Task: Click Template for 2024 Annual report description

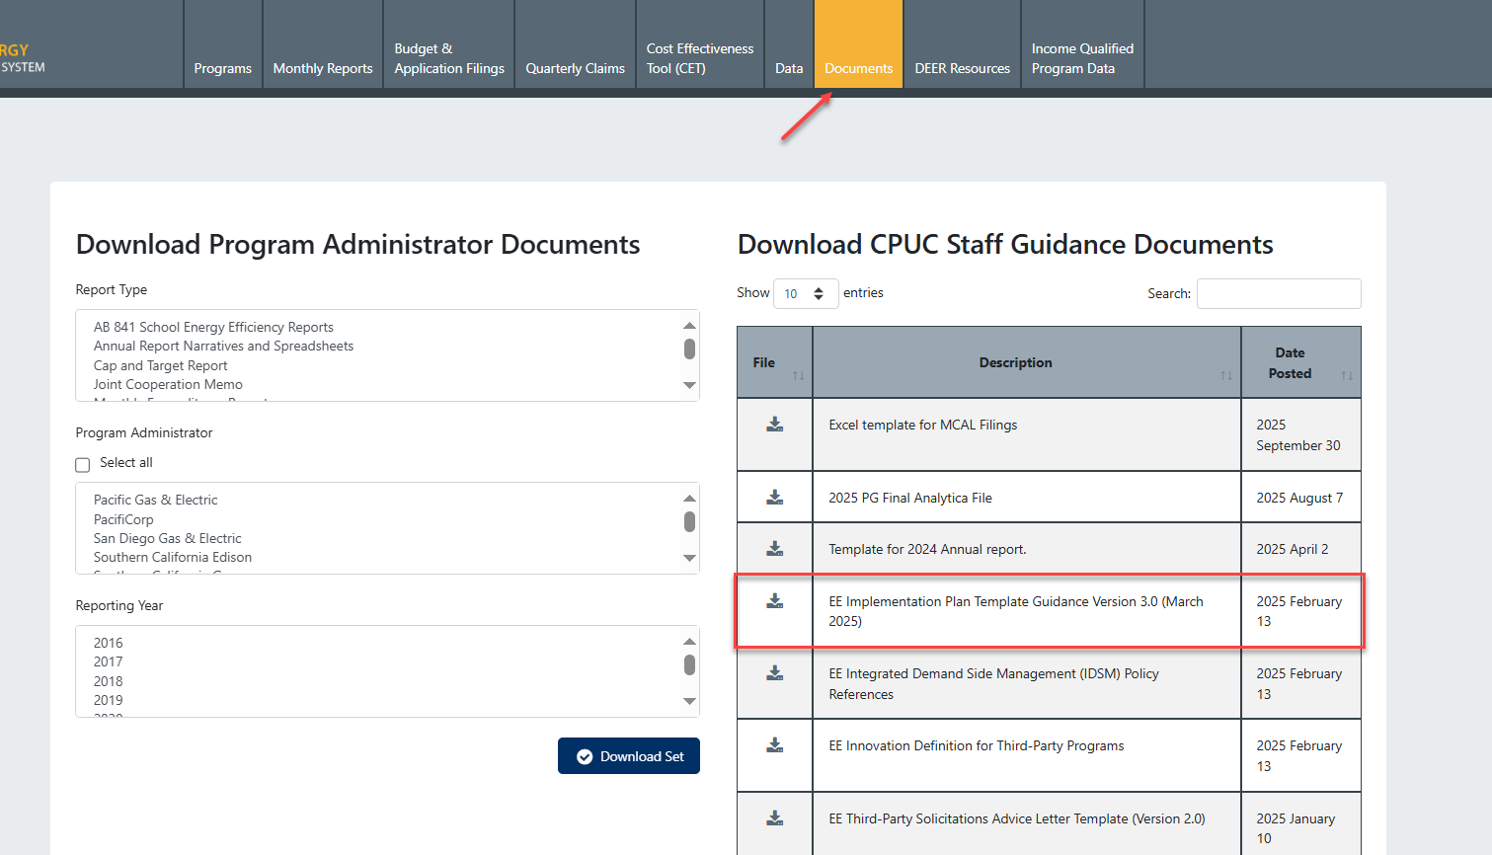Action: 927,549
